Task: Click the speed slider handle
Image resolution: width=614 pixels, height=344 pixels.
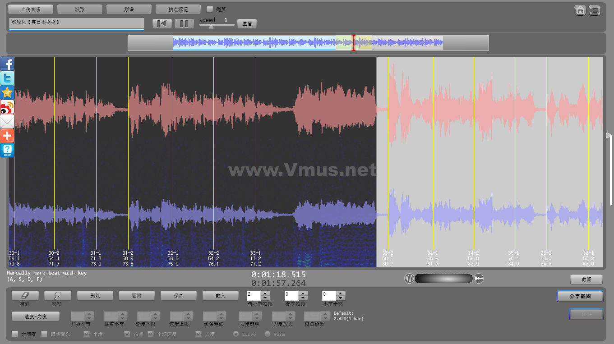Action: (x=211, y=26)
